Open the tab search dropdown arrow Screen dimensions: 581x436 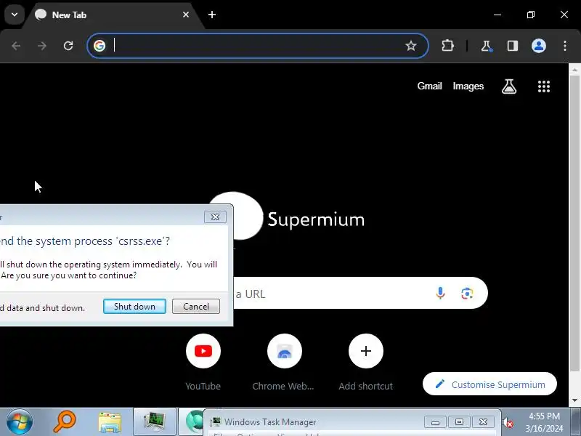pos(15,15)
